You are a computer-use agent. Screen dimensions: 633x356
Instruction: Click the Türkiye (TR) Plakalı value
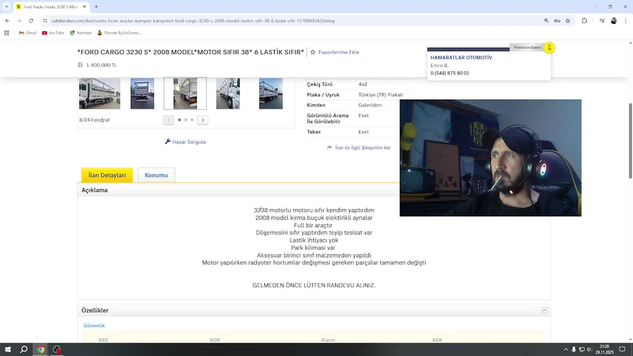point(381,95)
